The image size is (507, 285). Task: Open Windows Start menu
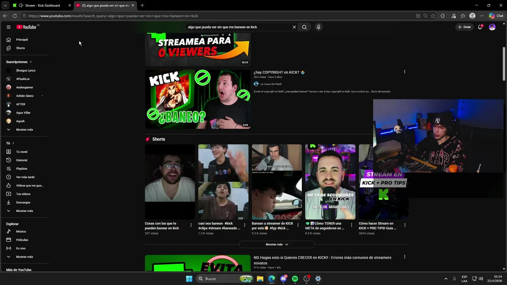click(x=189, y=279)
